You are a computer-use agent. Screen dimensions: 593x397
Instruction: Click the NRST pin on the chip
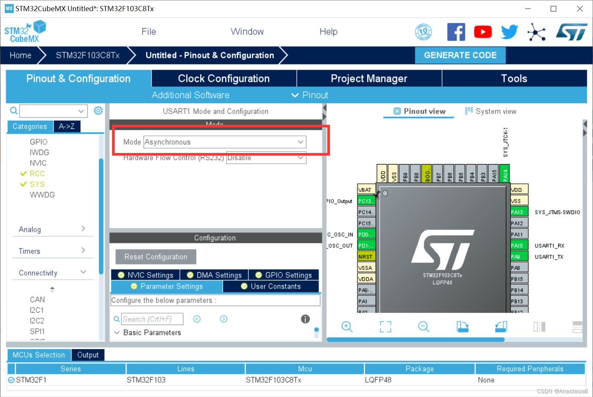[x=366, y=257]
